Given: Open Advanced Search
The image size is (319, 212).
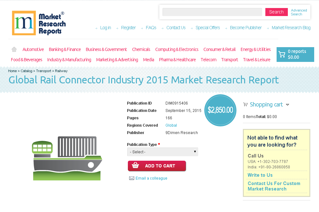Looking at the screenshot, I should point(299,12).
